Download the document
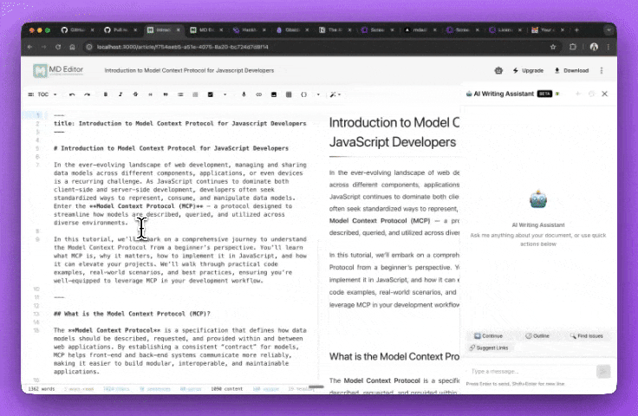The width and height of the screenshot is (638, 416). [570, 70]
